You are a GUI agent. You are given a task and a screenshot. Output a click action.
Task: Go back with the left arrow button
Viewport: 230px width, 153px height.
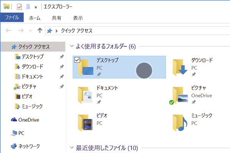point(8,31)
